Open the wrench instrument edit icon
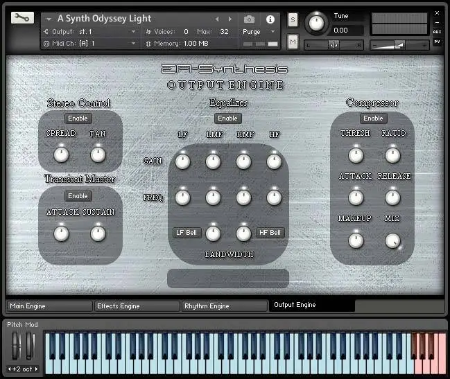The height and width of the screenshot is (379, 450). (x=22, y=18)
